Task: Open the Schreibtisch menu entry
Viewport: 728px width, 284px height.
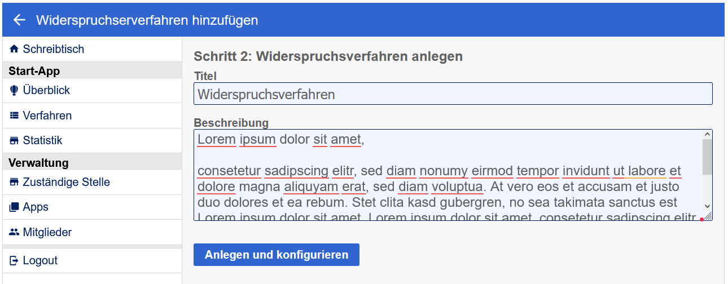Action: tap(53, 49)
